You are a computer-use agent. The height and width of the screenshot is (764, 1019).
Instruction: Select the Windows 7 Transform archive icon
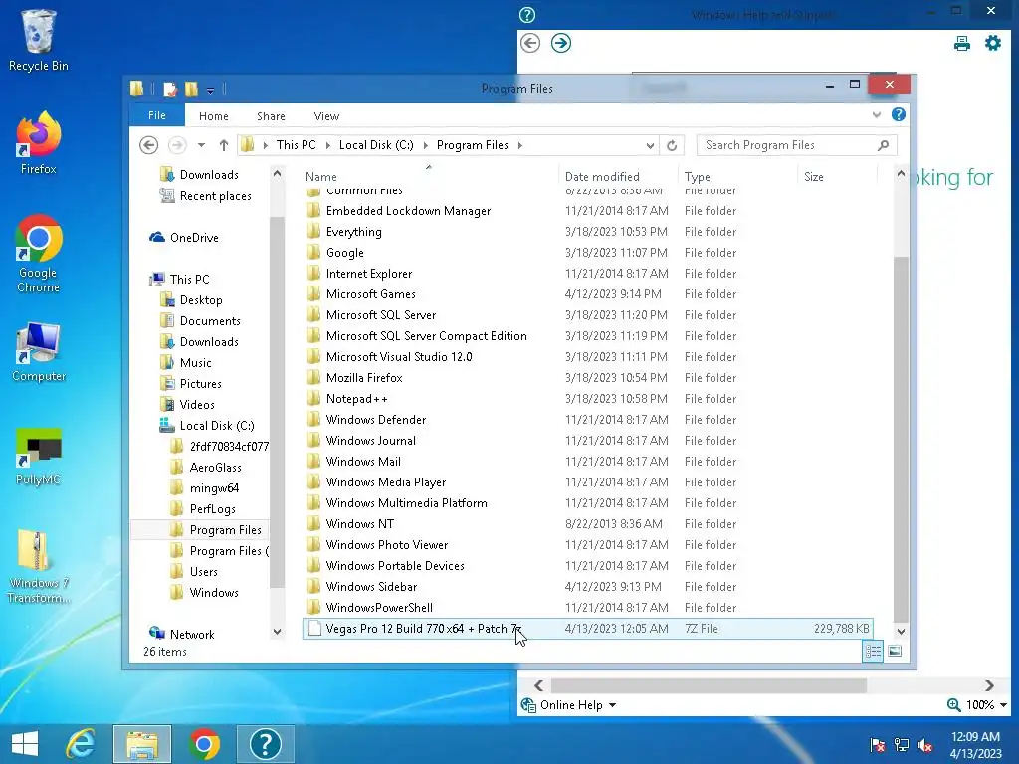[38, 566]
